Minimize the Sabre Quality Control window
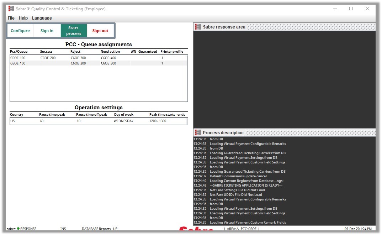 coord(335,9)
